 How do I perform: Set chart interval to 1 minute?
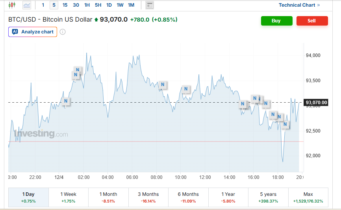43,5
